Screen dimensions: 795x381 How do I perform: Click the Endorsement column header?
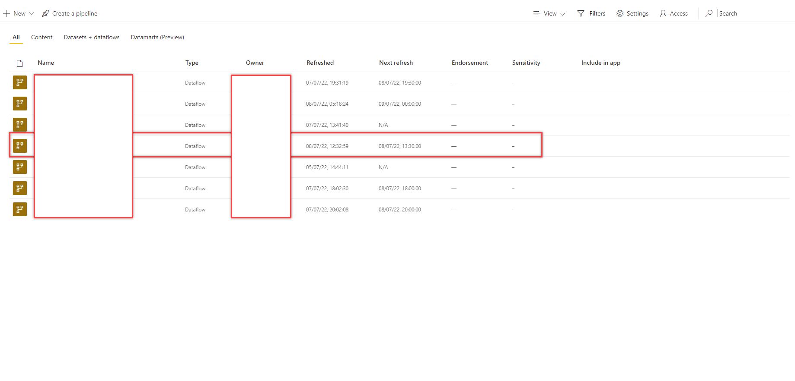(x=470, y=63)
